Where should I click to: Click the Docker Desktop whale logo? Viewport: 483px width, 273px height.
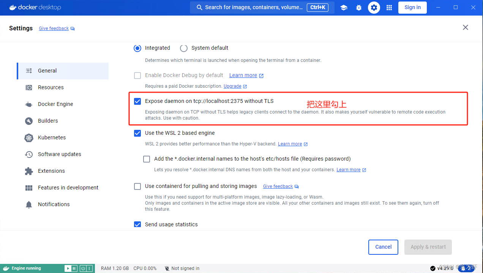[x=13, y=7]
